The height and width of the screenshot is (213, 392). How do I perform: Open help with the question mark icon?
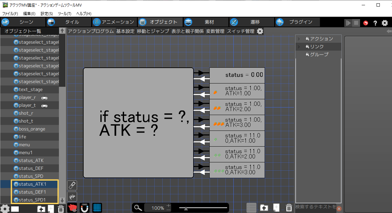tap(375, 23)
